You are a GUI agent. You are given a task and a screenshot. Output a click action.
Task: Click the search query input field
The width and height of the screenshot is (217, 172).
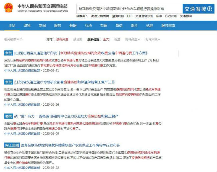[130, 9]
